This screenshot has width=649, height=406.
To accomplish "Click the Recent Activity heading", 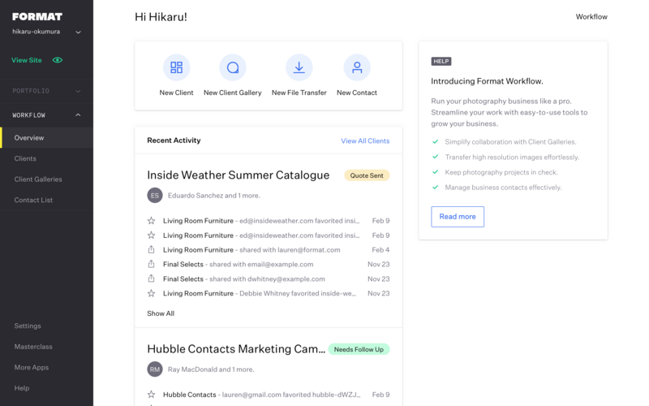I will [174, 140].
